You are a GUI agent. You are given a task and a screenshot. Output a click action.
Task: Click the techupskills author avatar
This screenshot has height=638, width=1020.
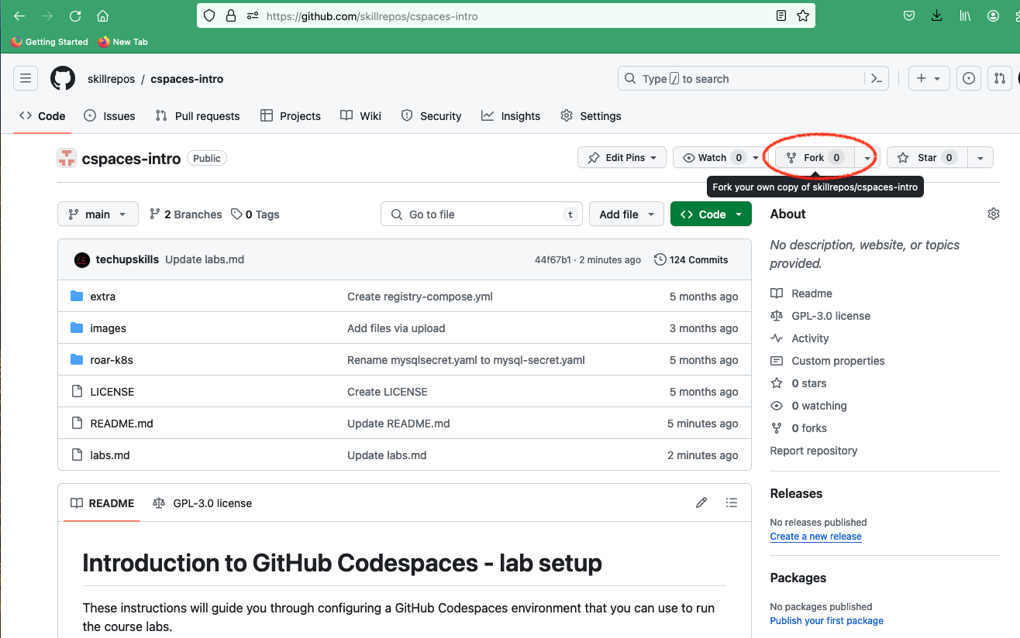pyautogui.click(x=82, y=260)
